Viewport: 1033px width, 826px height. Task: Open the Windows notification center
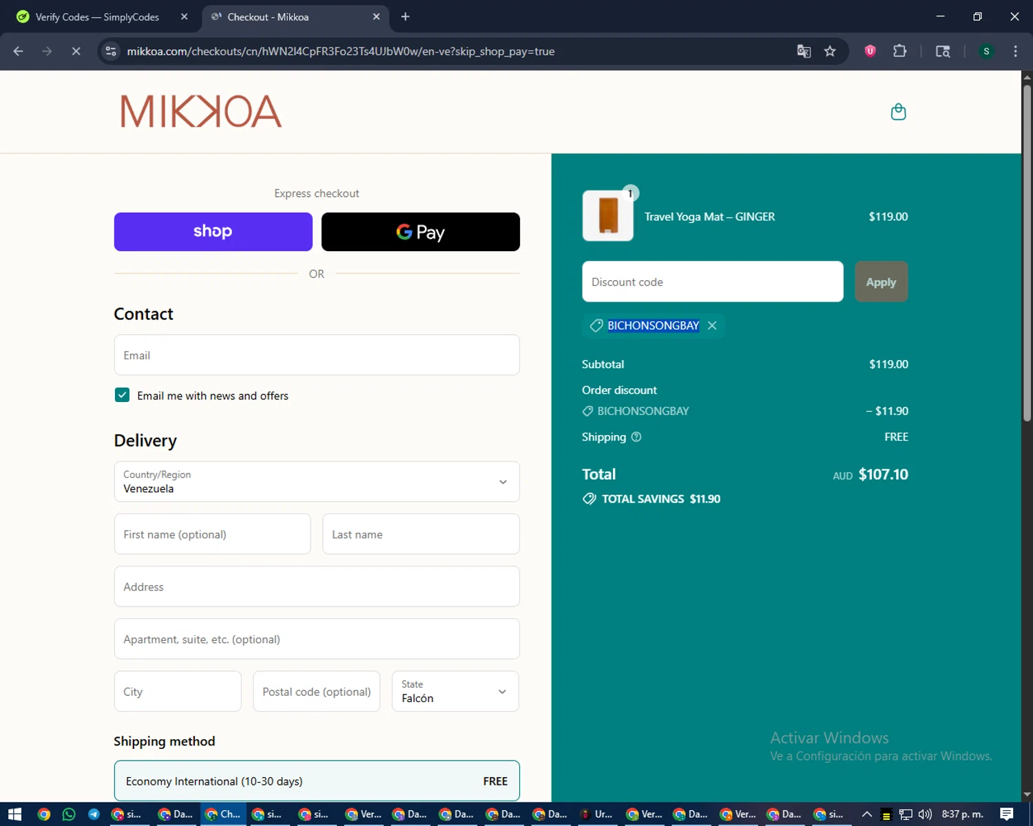point(1007,814)
